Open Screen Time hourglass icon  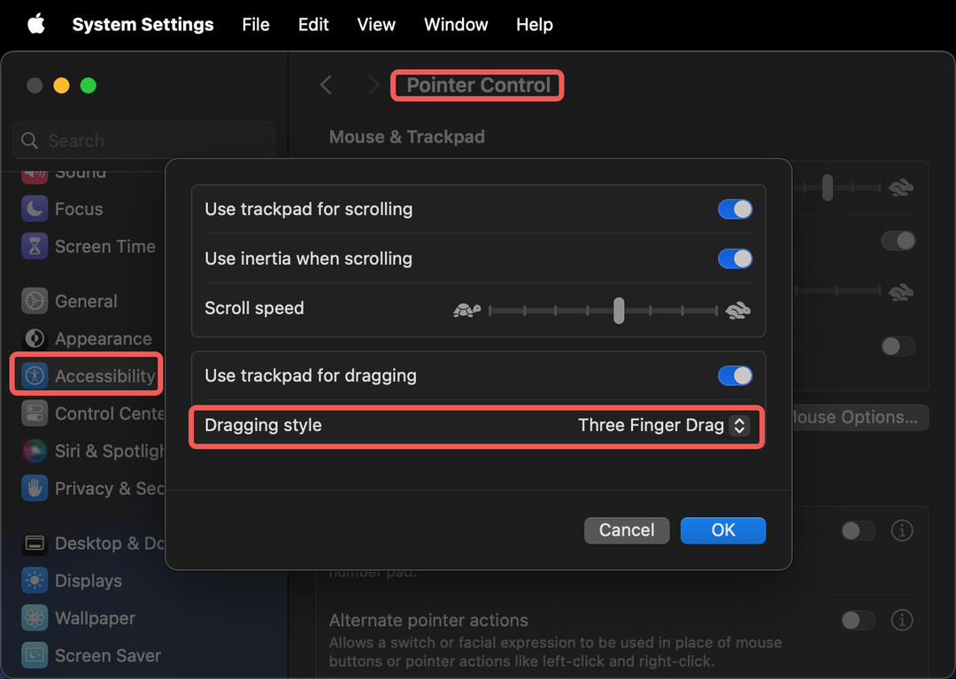pyautogui.click(x=35, y=246)
